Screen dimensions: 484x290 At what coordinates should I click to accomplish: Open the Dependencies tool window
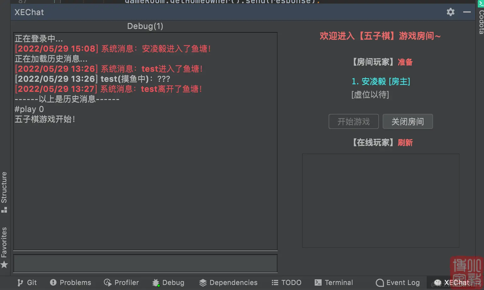pos(228,282)
